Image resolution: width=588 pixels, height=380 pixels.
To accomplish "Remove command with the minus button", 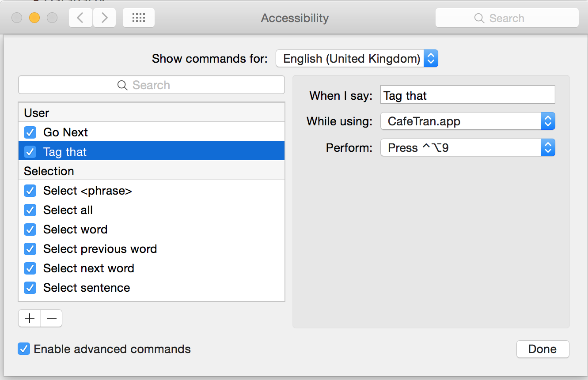I will click(51, 318).
